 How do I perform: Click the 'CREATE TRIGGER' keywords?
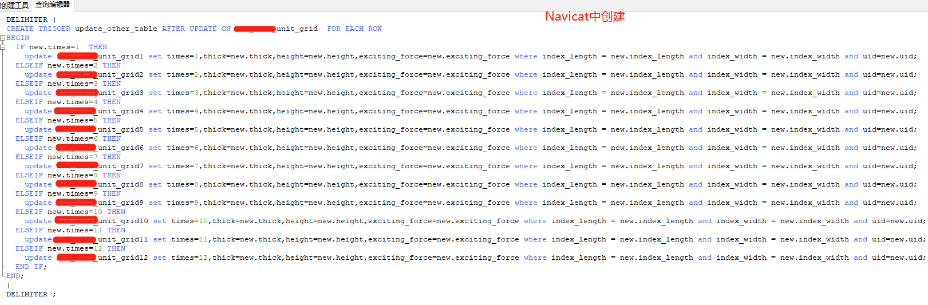(x=38, y=29)
